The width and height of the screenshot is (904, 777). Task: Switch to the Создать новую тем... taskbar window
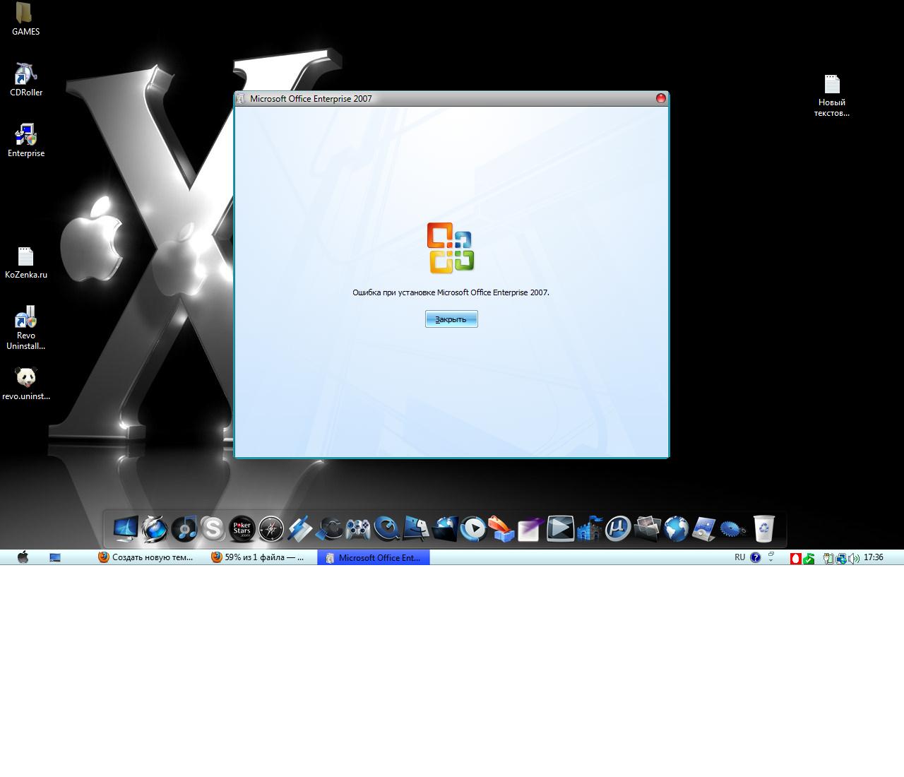click(145, 557)
